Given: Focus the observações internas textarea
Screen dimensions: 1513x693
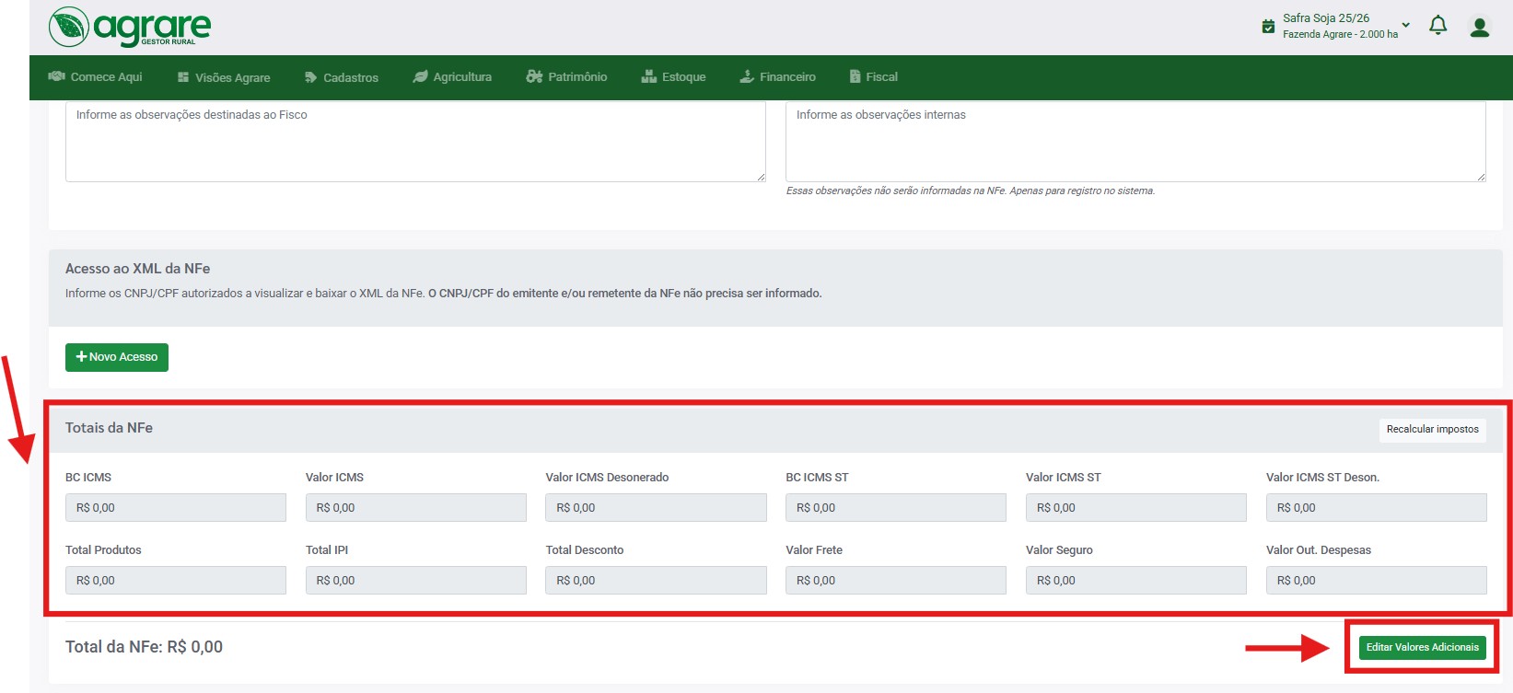Looking at the screenshot, I should click(1135, 141).
